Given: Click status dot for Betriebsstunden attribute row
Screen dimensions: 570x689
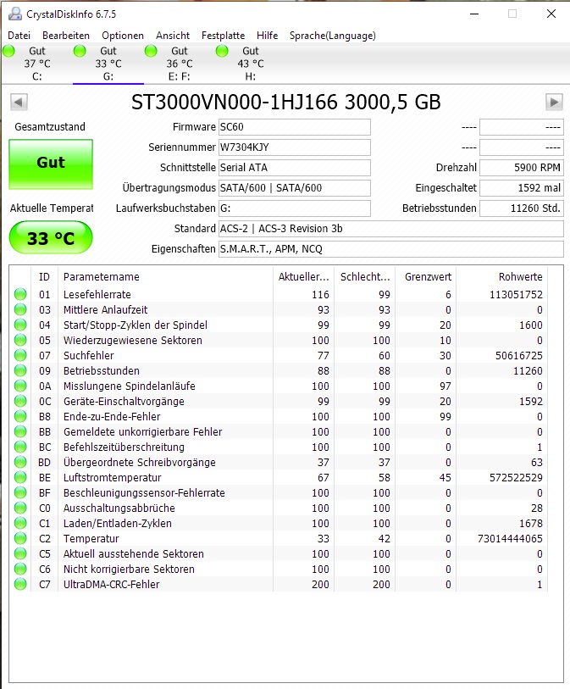Looking at the screenshot, I should [x=20, y=370].
